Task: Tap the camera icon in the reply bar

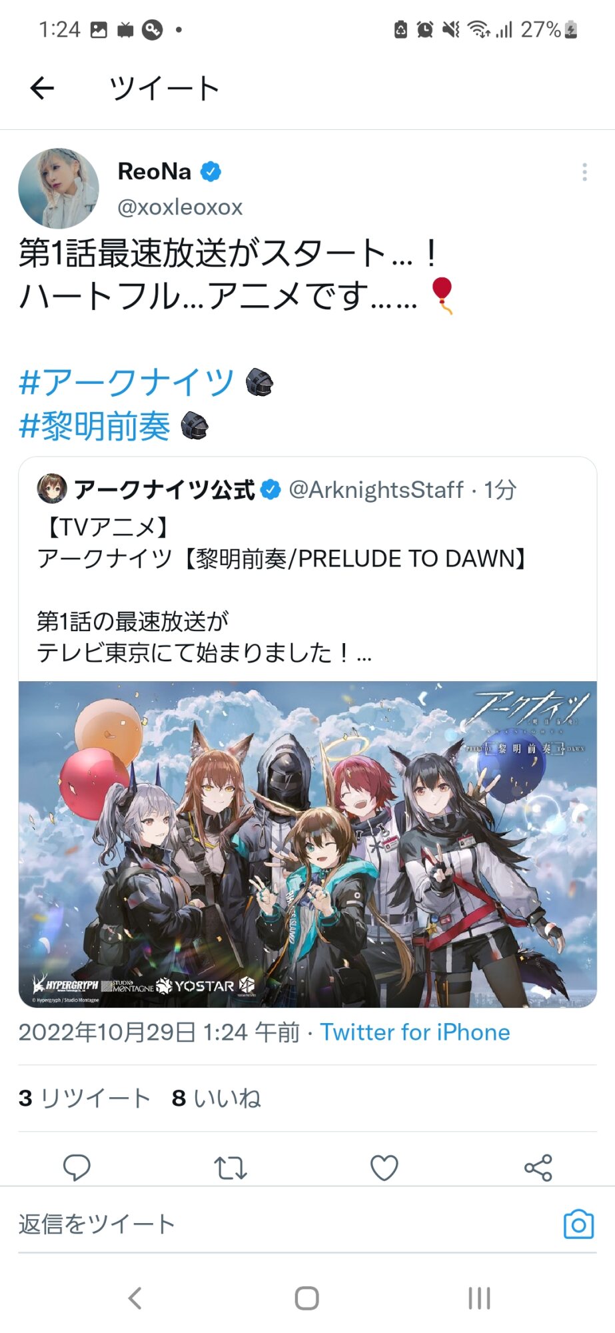Action: click(578, 1224)
